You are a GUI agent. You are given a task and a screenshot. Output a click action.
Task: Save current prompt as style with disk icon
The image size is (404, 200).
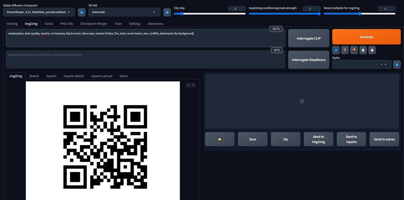(x=372, y=50)
